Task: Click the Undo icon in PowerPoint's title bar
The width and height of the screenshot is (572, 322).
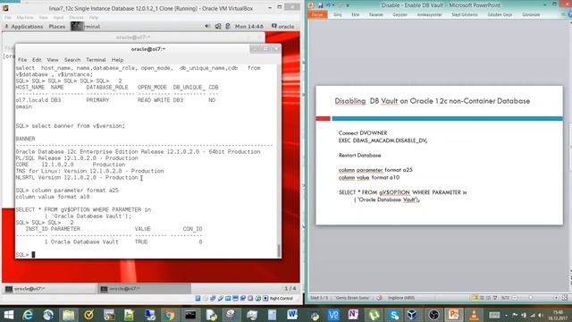Action: tap(328, 5)
